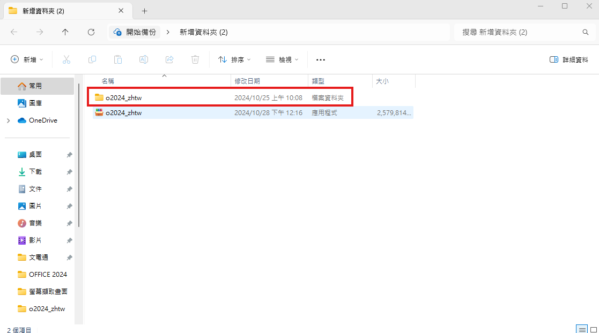This screenshot has height=333, width=599.
Task: Expand the OneDrive tree node
Action: 8,120
